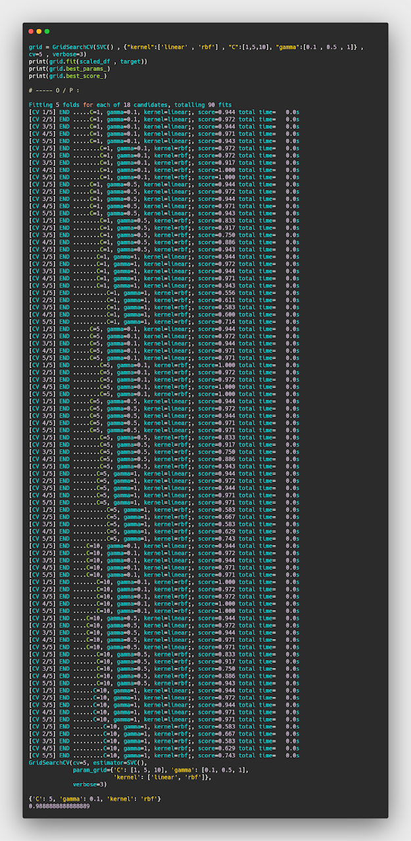Click the red close dot

pos(31,32)
